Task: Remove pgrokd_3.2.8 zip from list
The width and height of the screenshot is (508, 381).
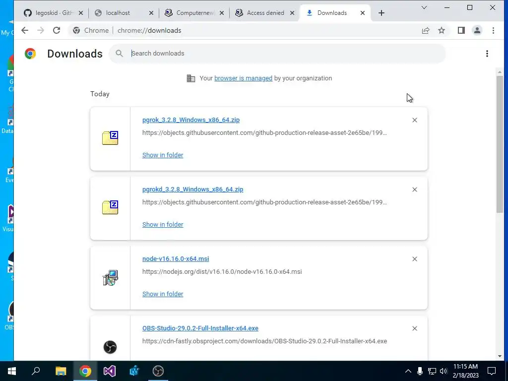Action: pyautogui.click(x=415, y=190)
